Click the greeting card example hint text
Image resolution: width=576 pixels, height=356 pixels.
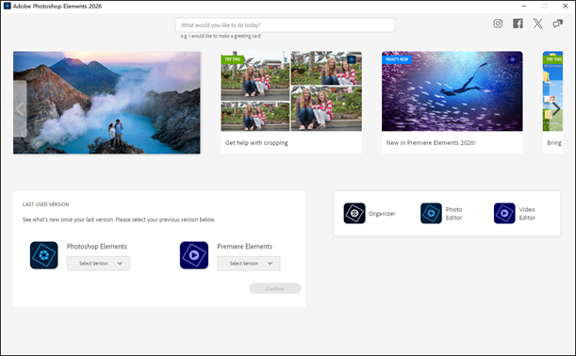coord(221,36)
